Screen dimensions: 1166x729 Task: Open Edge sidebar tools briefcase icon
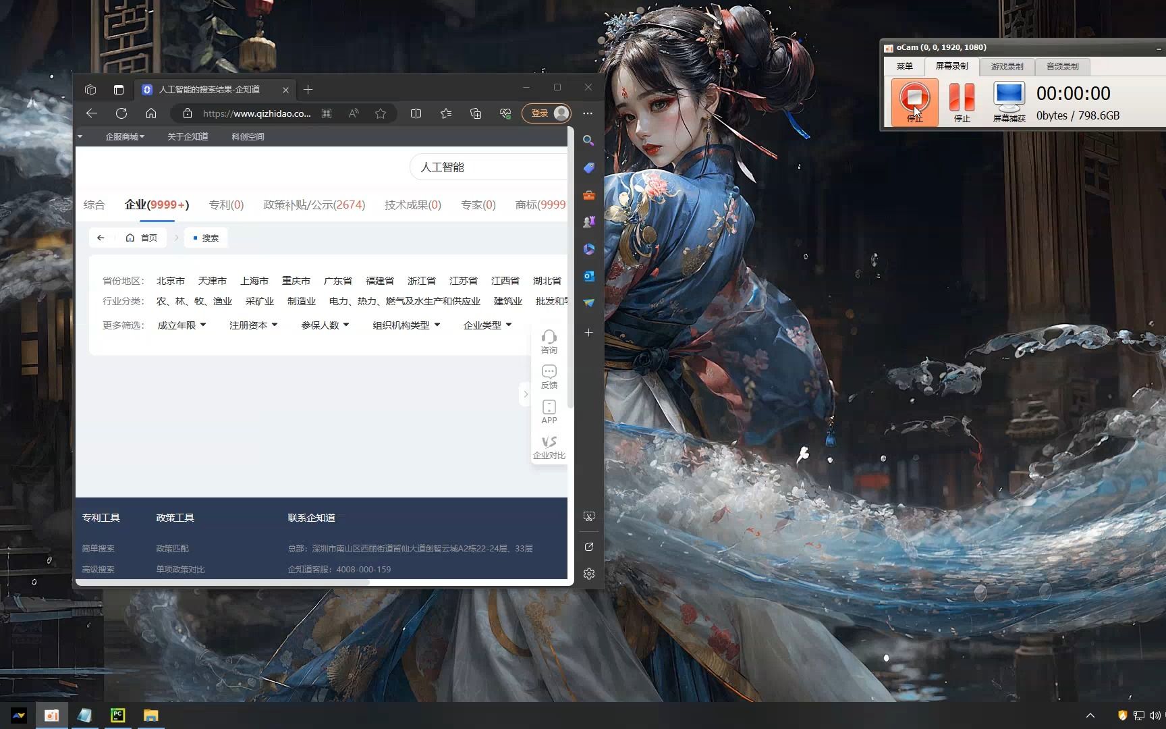[x=588, y=195]
